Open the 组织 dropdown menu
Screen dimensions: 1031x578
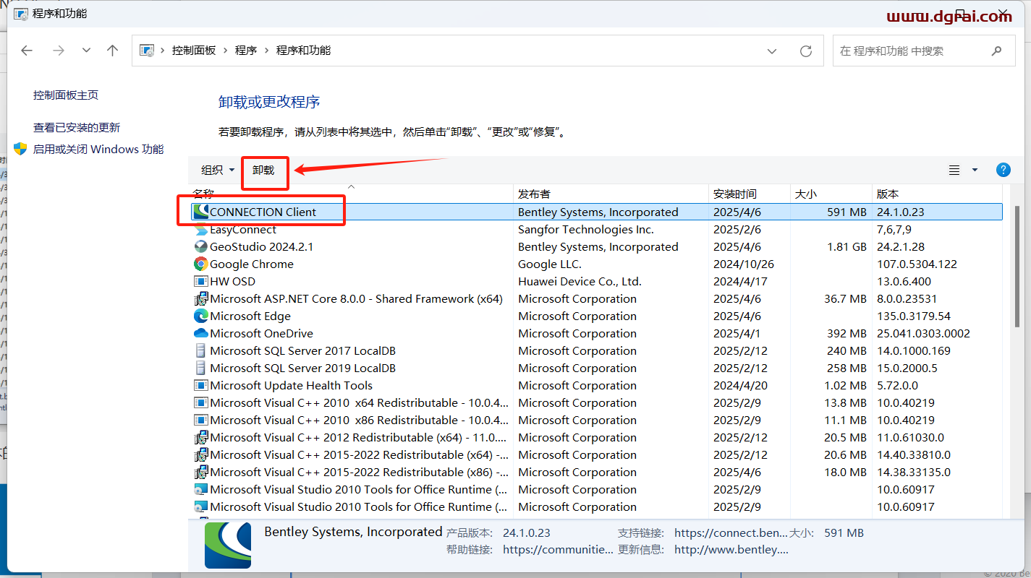click(x=218, y=170)
